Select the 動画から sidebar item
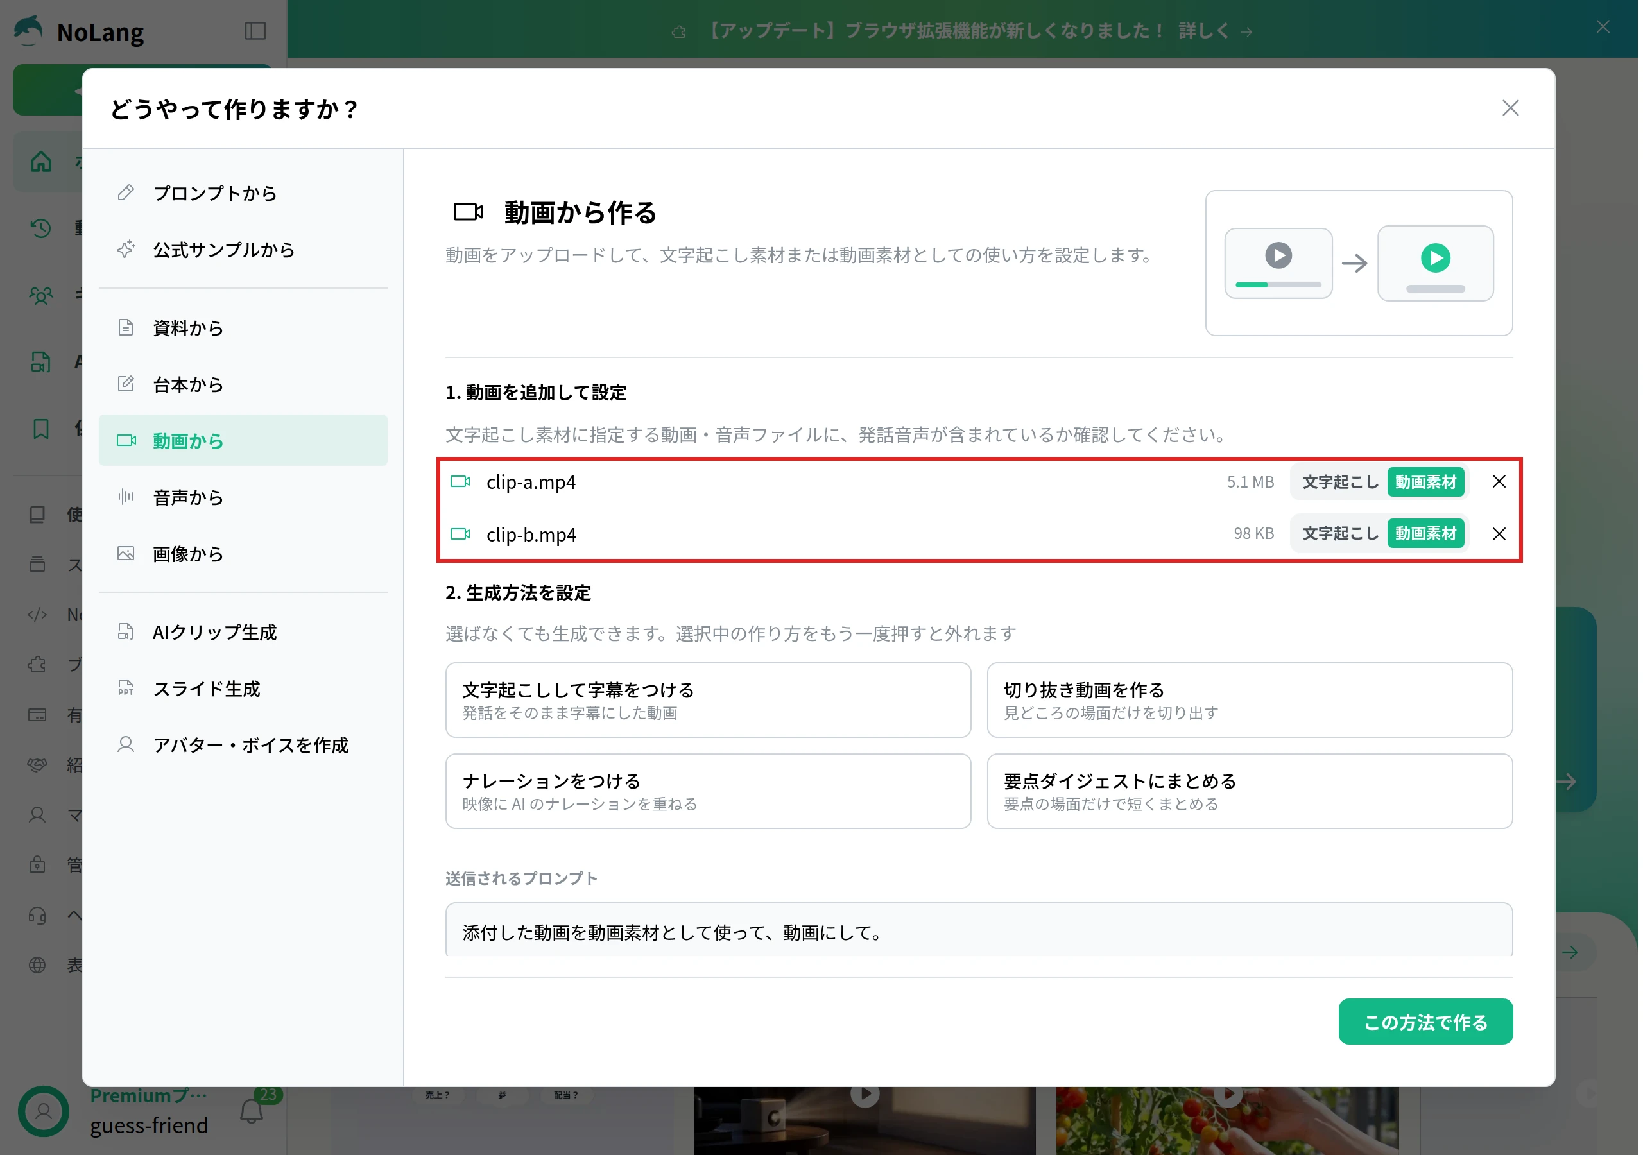1643x1155 pixels. [243, 441]
